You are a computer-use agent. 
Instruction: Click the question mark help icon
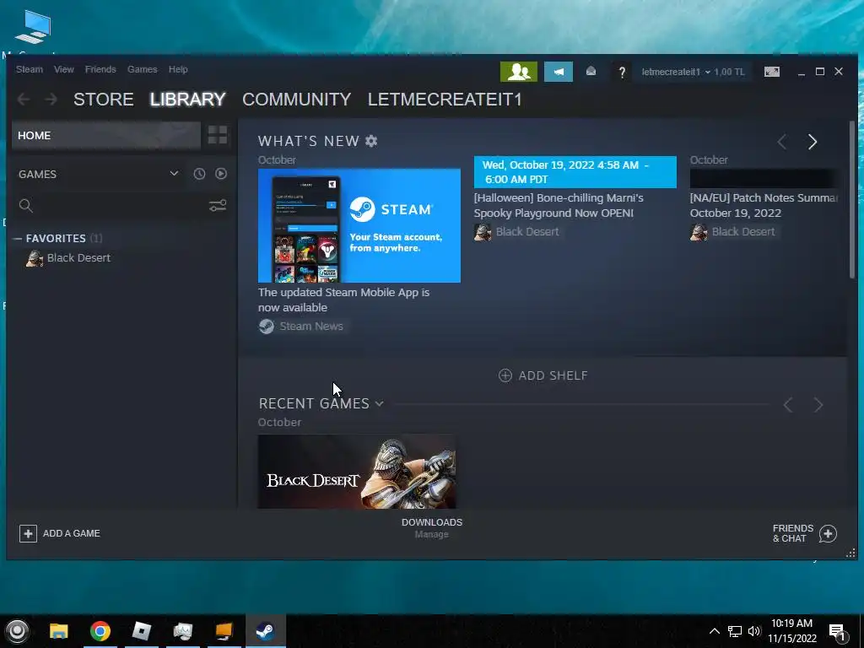[x=622, y=73]
